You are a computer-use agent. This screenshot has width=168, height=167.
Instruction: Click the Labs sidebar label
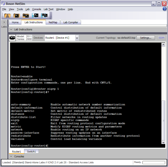coord(4,27)
